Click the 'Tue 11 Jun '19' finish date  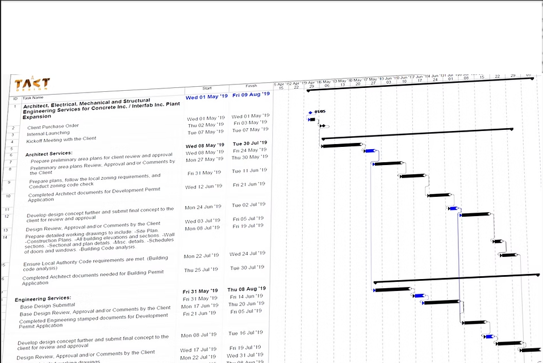pyautogui.click(x=249, y=170)
